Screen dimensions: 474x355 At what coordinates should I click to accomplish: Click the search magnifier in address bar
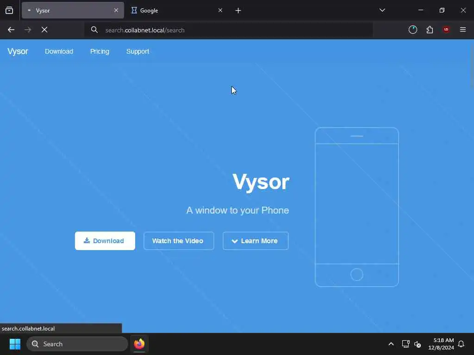94,30
